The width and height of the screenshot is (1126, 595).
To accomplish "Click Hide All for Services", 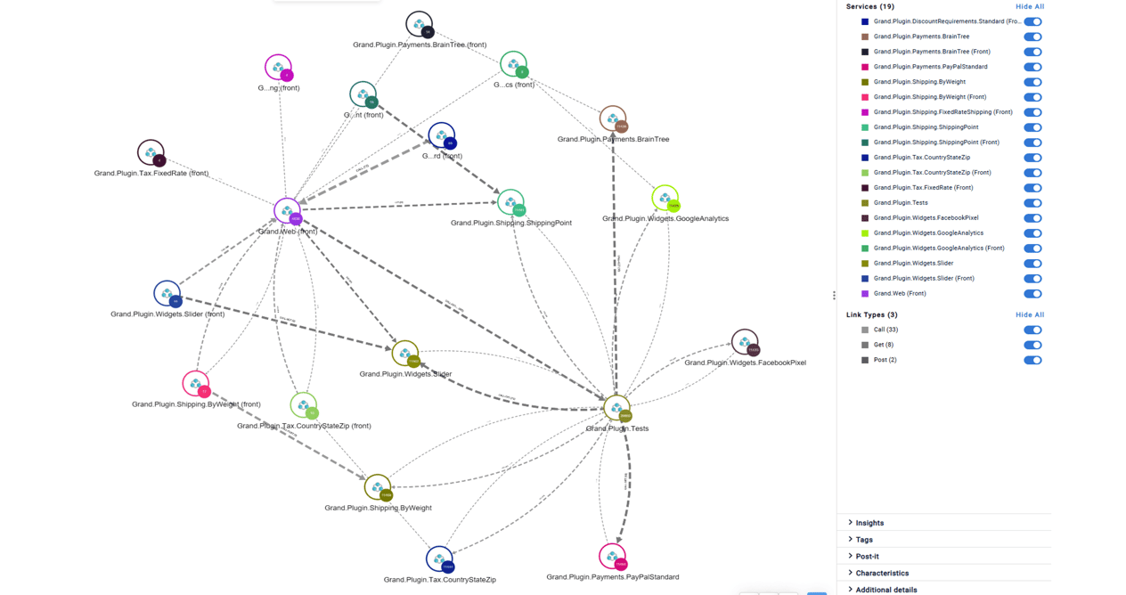I will 1029,7.
